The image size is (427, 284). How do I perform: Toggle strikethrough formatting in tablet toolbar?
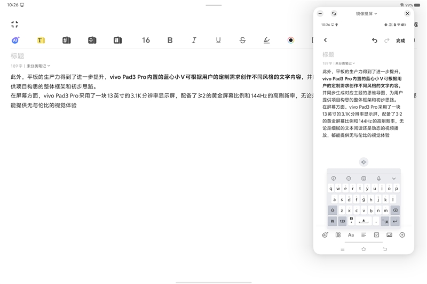(242, 40)
